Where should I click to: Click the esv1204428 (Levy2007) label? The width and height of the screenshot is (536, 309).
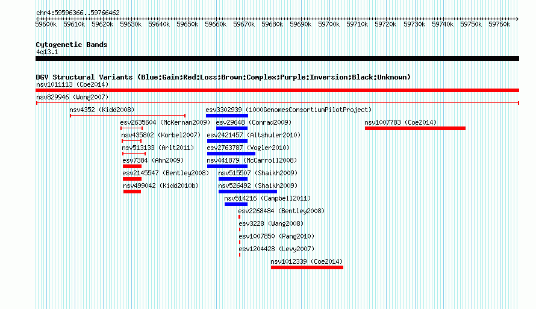(x=276, y=249)
